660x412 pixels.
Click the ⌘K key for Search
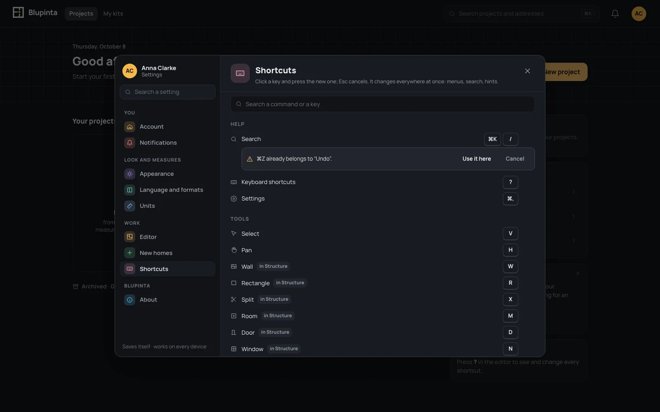(492, 139)
